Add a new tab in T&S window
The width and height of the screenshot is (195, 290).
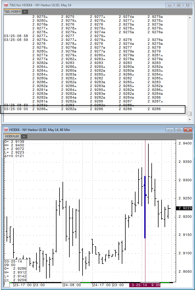(x=25, y=12)
